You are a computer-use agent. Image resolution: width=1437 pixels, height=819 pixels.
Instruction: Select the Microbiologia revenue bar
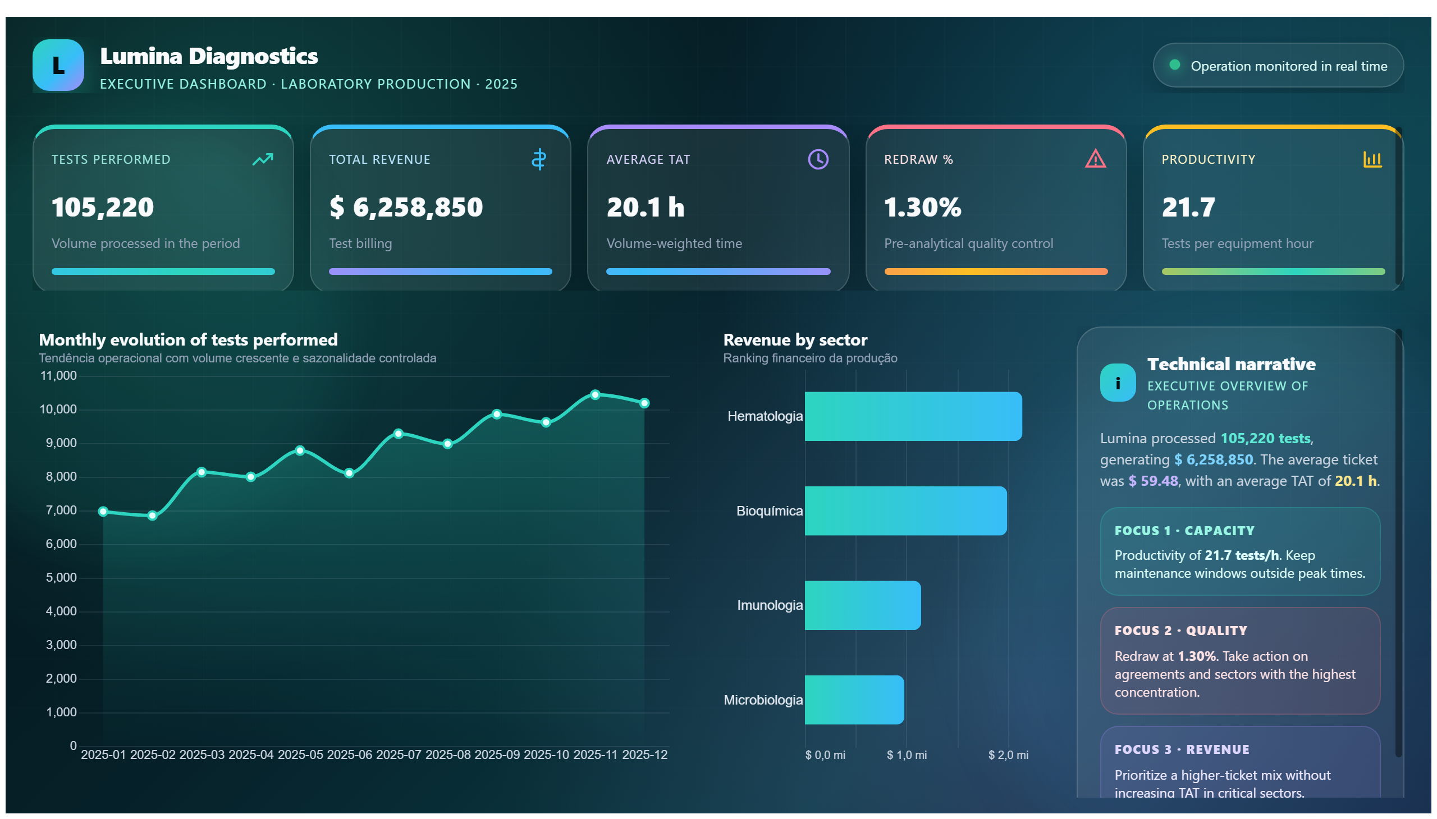click(x=854, y=700)
